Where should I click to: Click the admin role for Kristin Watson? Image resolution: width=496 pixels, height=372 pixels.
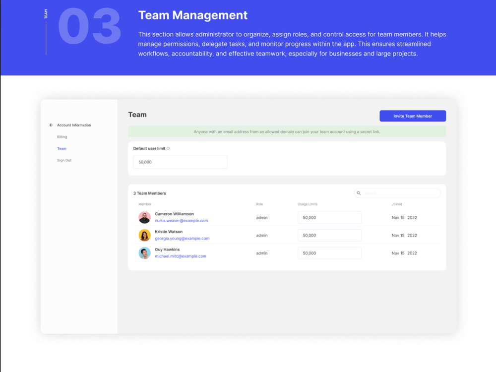261,235
